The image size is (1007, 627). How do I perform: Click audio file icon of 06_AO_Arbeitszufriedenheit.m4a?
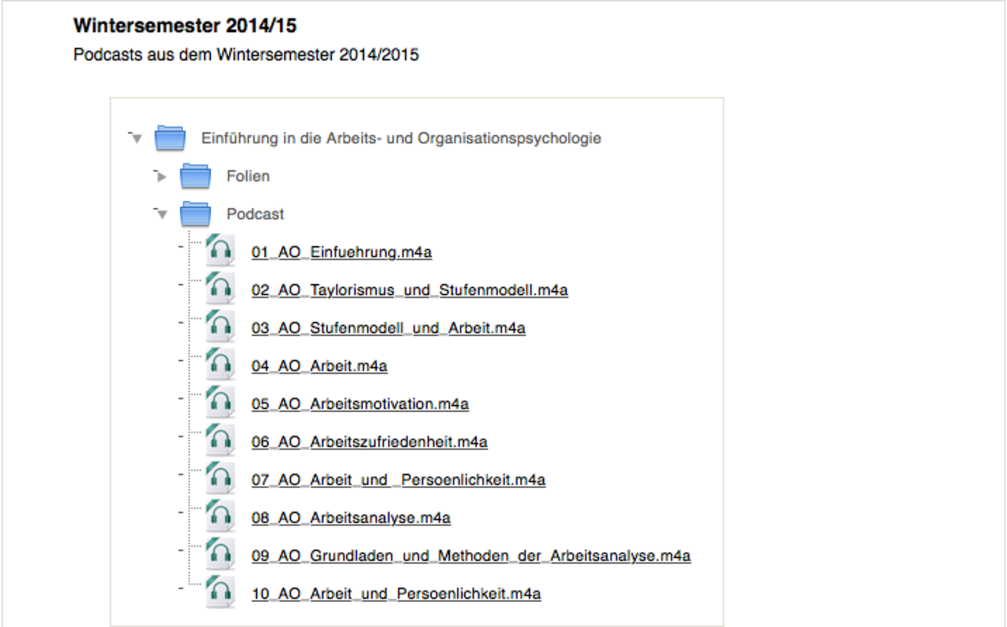tap(220, 440)
